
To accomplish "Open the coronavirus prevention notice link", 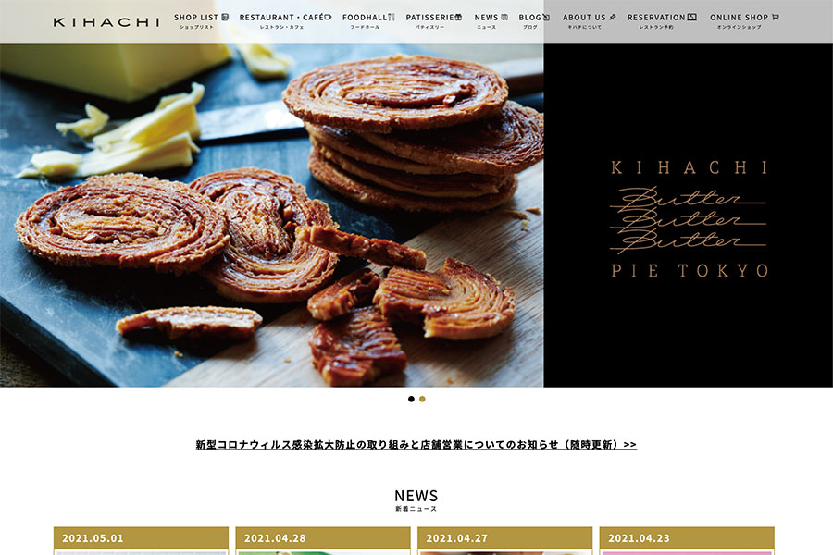I will (416, 445).
